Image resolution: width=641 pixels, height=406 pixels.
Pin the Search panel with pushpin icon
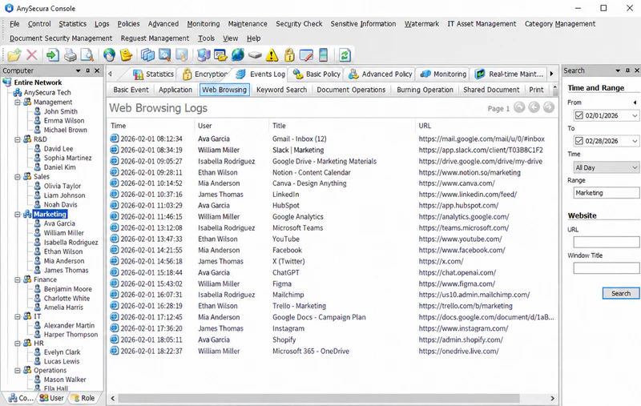627,70
